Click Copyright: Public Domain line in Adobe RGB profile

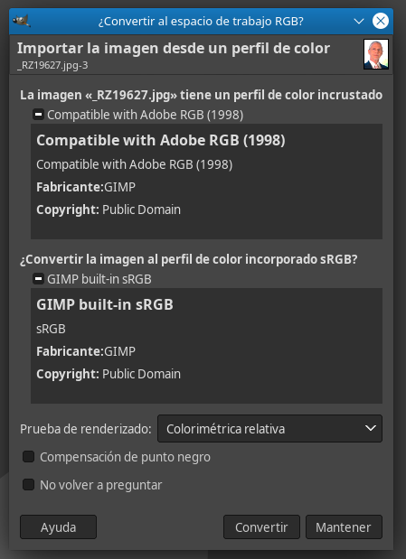pos(109,210)
